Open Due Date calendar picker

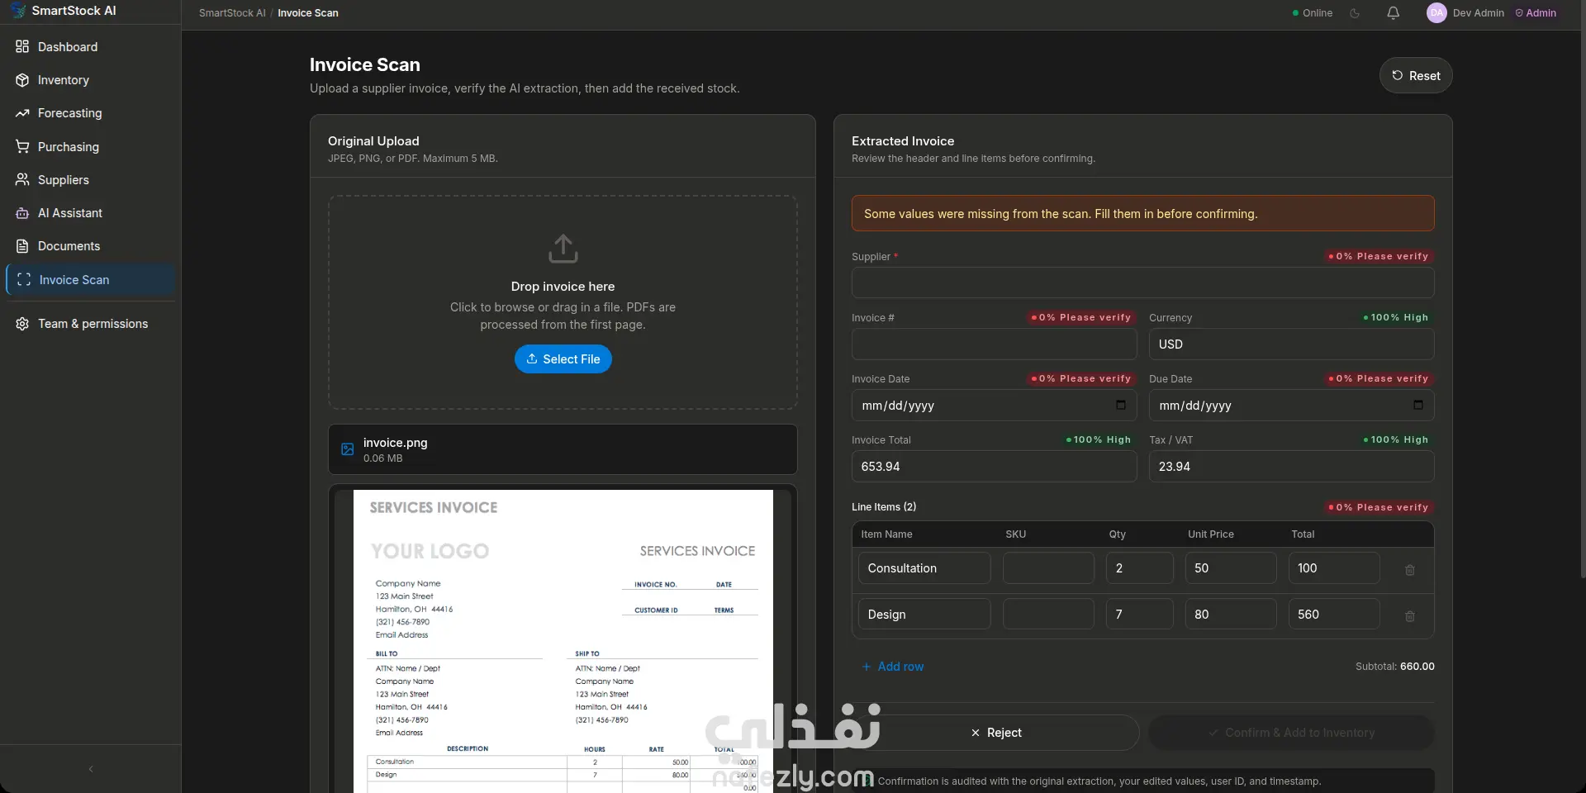(x=1418, y=405)
